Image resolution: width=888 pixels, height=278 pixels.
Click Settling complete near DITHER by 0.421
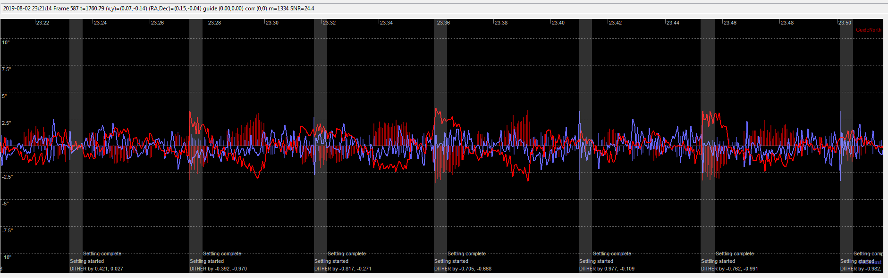(102, 253)
